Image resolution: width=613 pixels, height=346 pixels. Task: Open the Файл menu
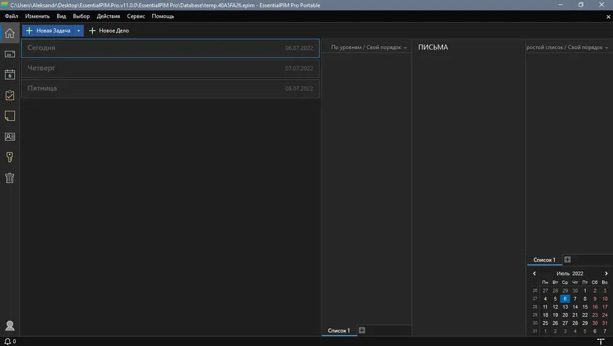pos(11,17)
